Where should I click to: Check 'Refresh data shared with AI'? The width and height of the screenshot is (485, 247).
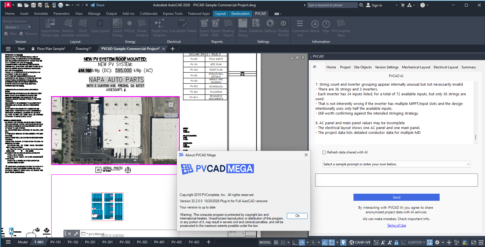point(324,152)
